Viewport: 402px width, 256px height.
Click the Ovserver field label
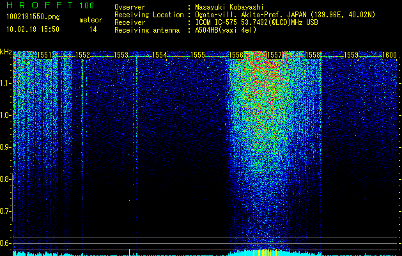(130, 7)
